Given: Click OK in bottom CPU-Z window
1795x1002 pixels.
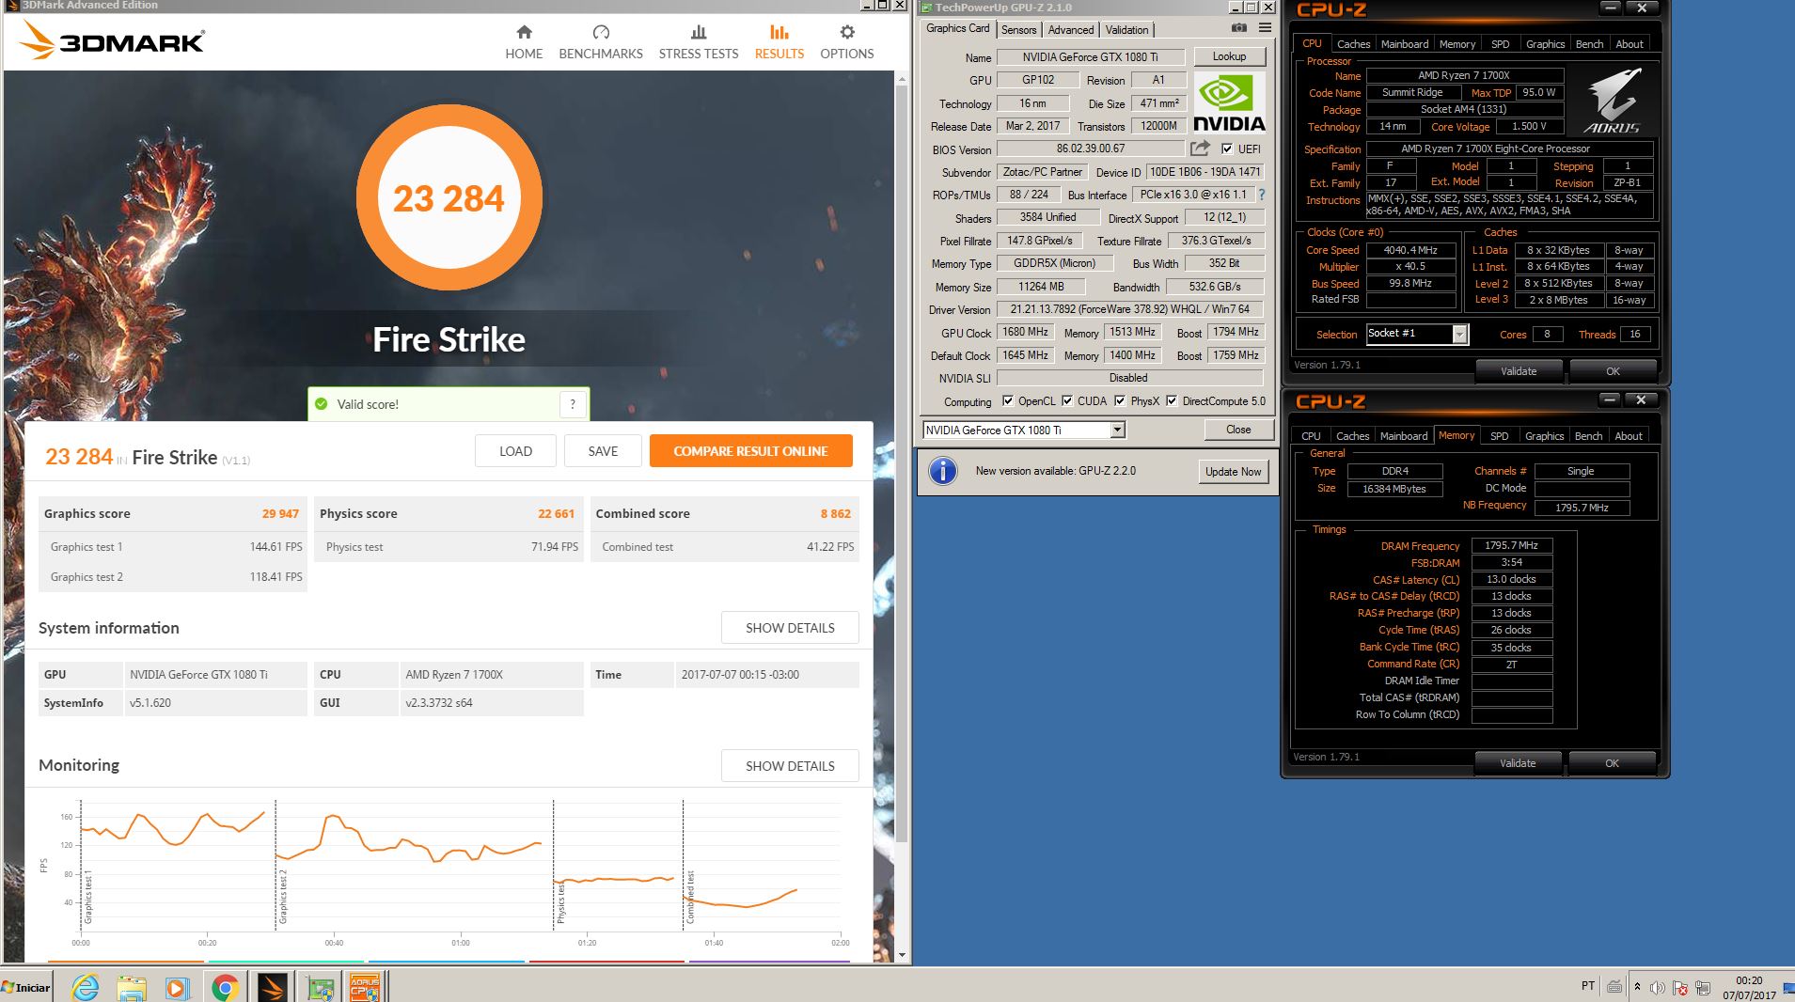Looking at the screenshot, I should pos(1612,763).
